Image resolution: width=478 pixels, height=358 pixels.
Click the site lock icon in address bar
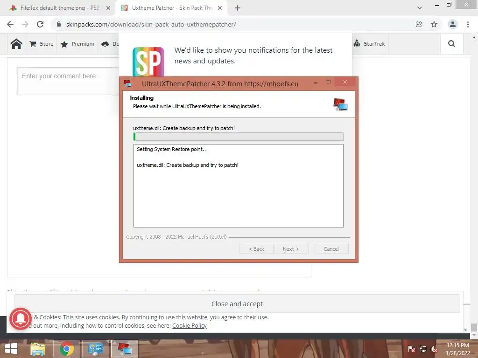point(59,24)
